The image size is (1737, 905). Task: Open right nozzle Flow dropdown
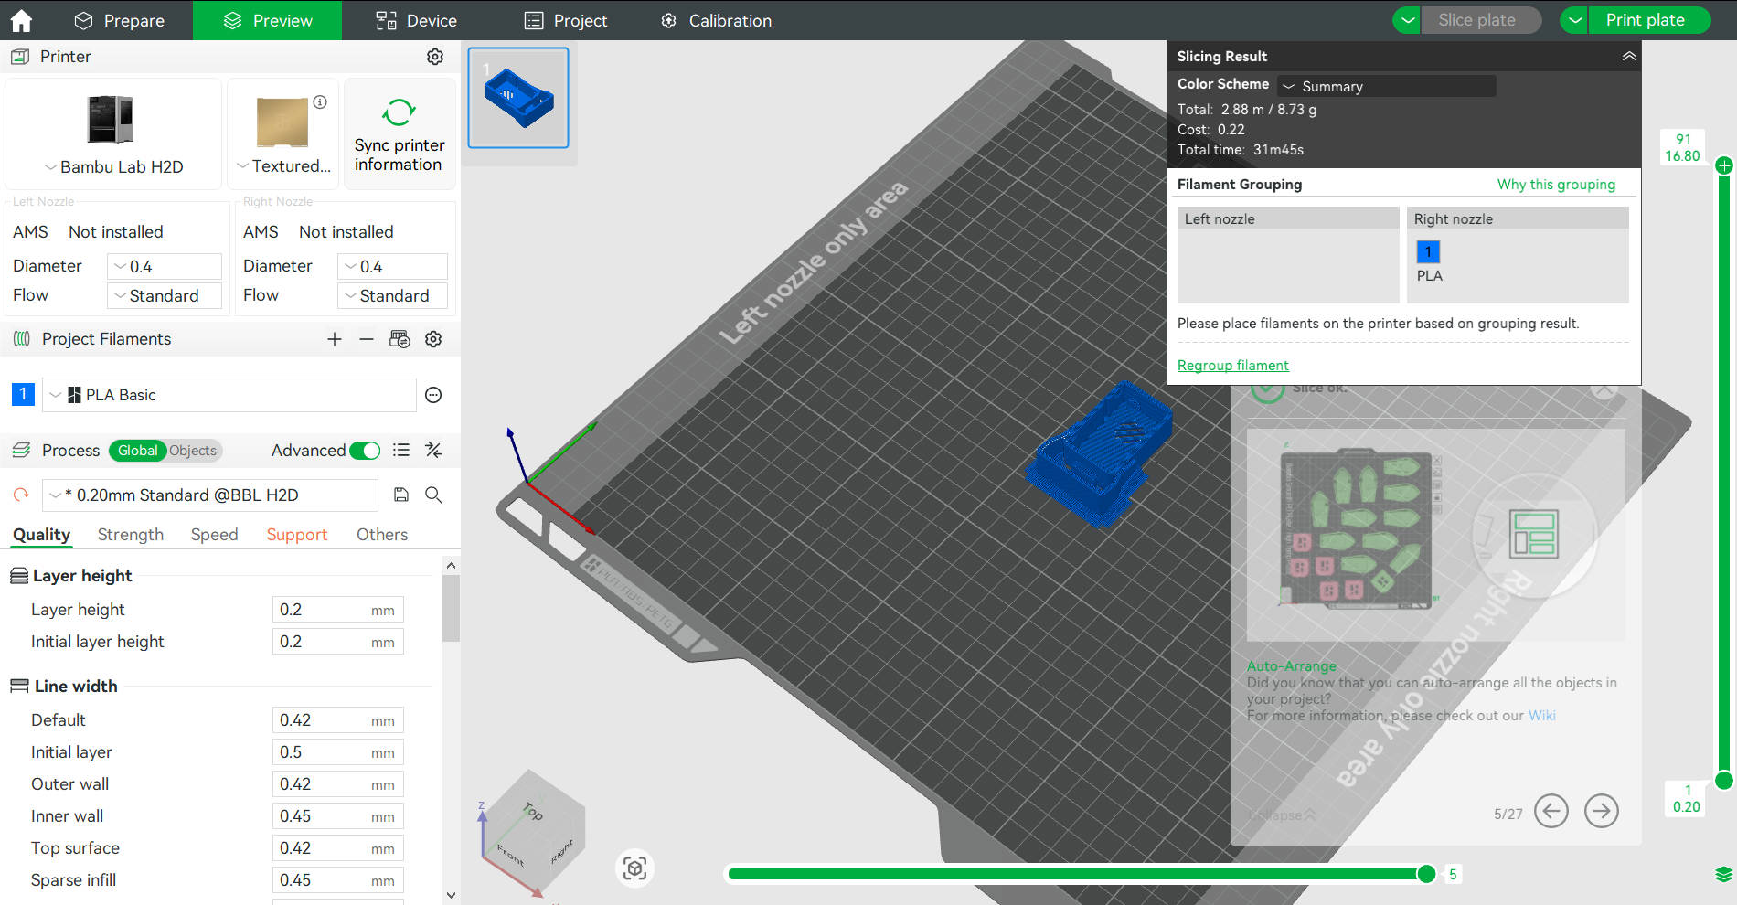tap(393, 296)
